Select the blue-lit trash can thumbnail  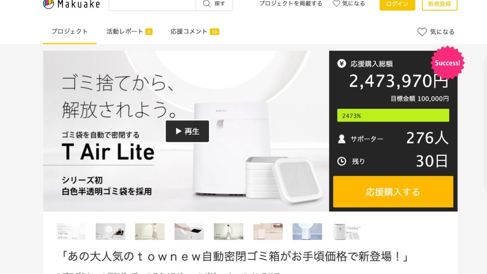[x=307, y=232]
